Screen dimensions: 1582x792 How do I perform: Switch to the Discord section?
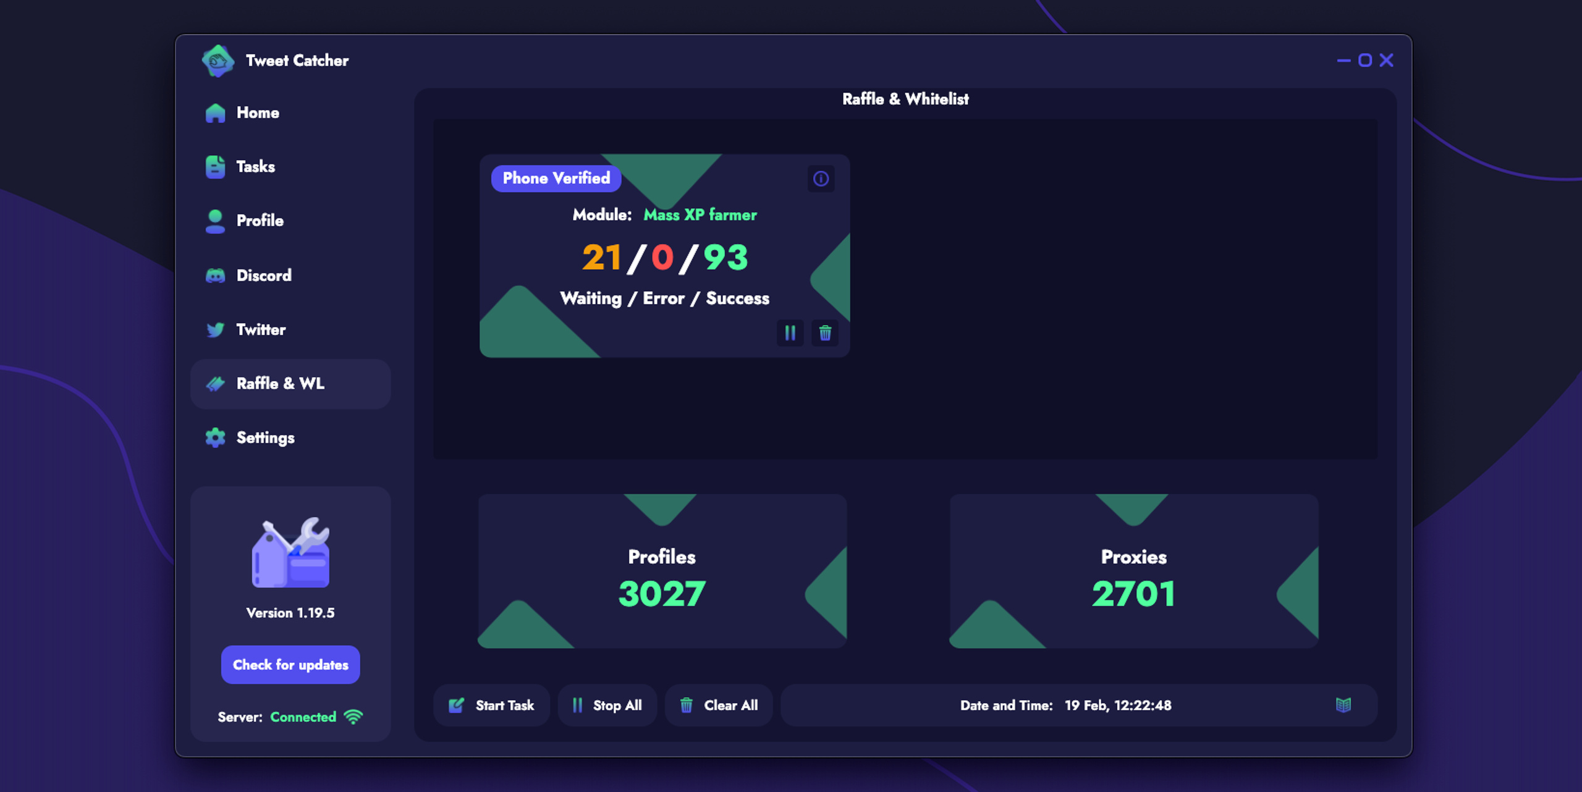point(290,276)
